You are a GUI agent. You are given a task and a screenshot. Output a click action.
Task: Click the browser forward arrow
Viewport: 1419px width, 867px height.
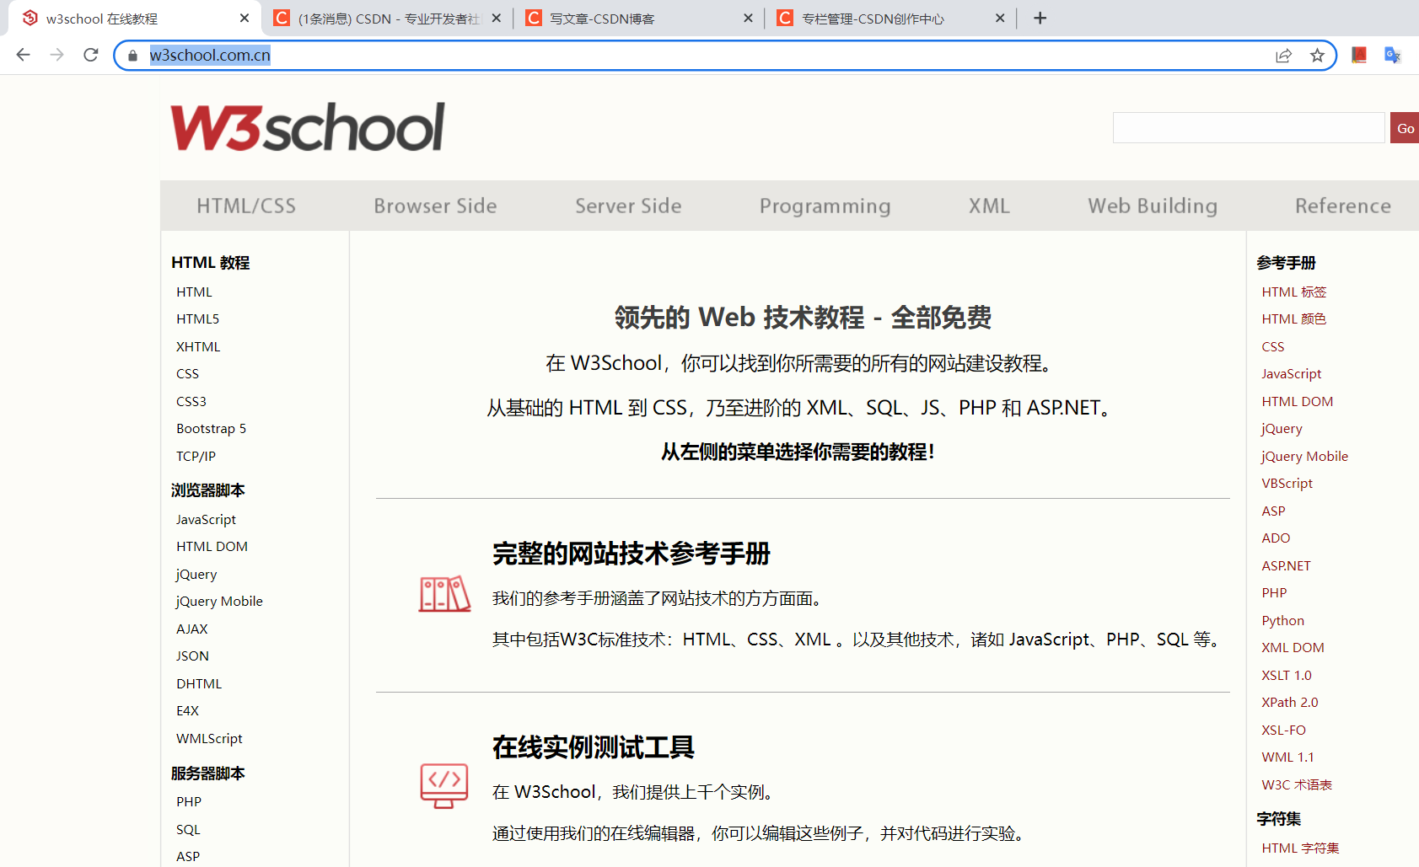56,55
